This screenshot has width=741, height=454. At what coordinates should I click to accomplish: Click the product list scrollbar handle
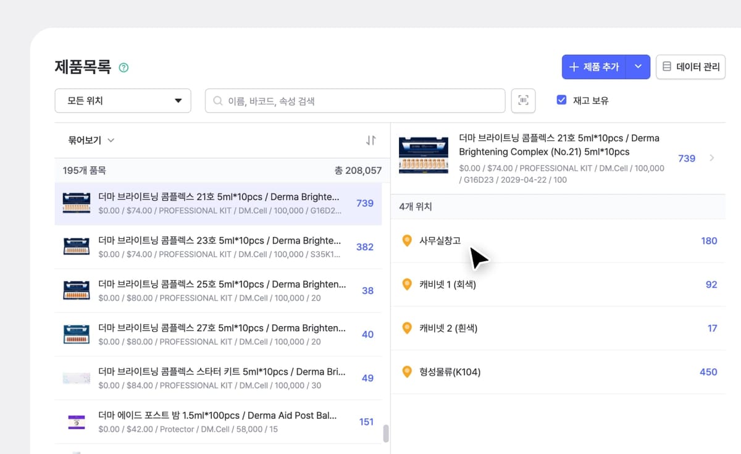point(386,434)
